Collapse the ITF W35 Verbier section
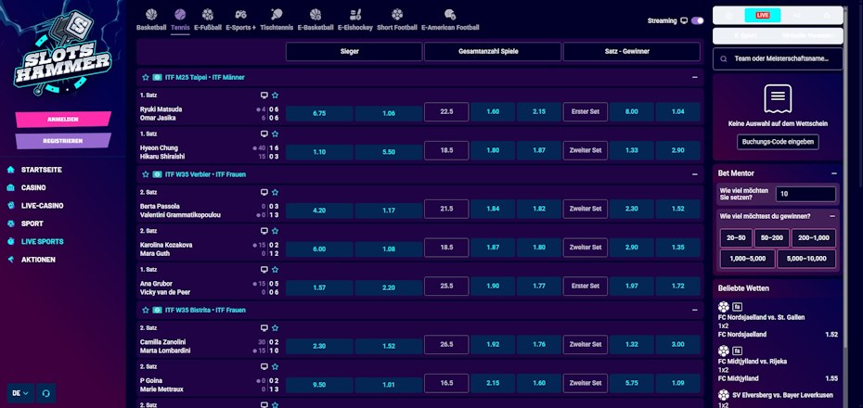Screen dimensions: 863x408 click(695, 174)
